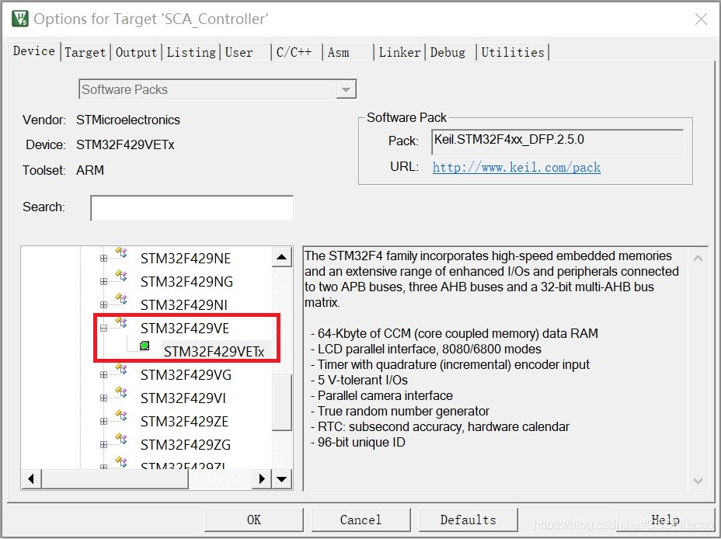The height and width of the screenshot is (539, 721).
Task: Click device tree vertical scrollbar thumb
Action: tap(282, 402)
